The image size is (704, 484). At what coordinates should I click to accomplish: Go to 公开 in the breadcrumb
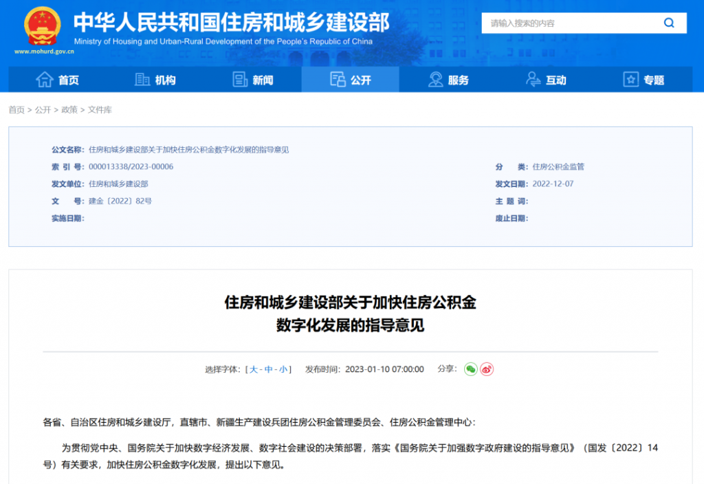tap(43, 109)
